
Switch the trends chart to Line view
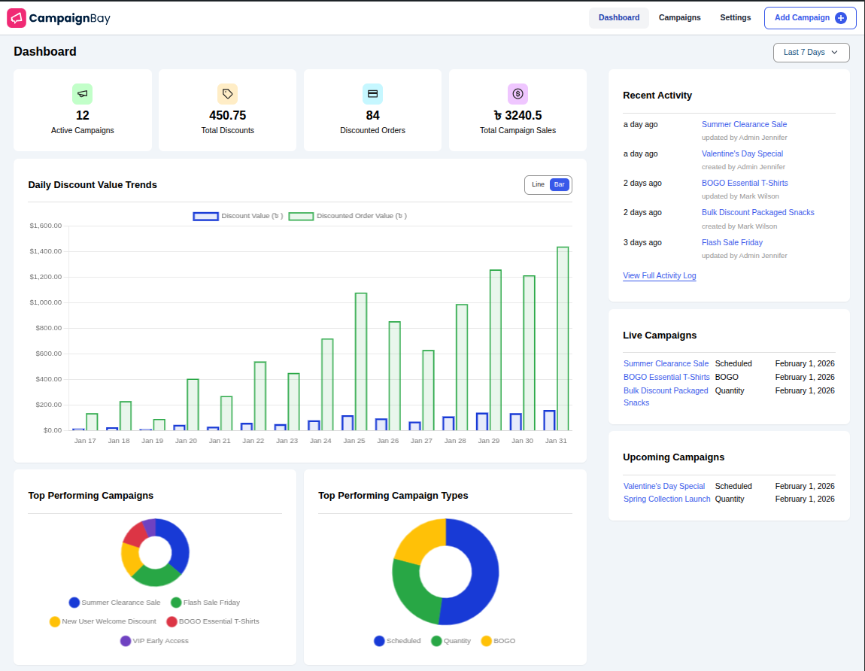[538, 184]
